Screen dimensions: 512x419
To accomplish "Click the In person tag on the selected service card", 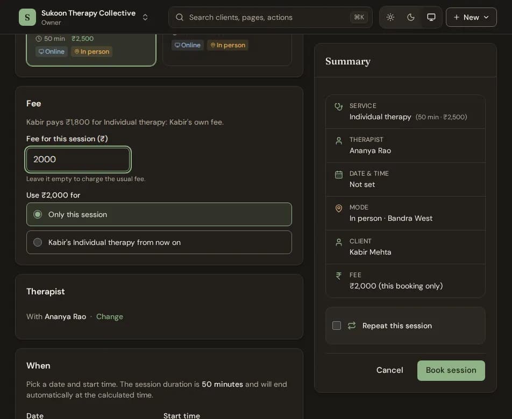I will [92, 52].
